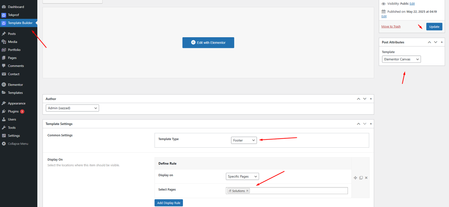The width and height of the screenshot is (449, 207).
Task: Open Appearance menu in sidebar
Action: [x=17, y=103]
